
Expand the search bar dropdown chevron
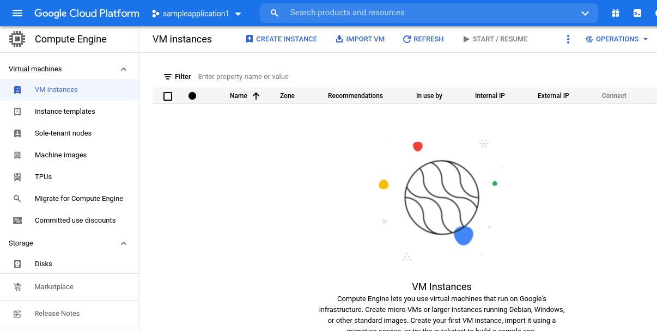pos(585,13)
